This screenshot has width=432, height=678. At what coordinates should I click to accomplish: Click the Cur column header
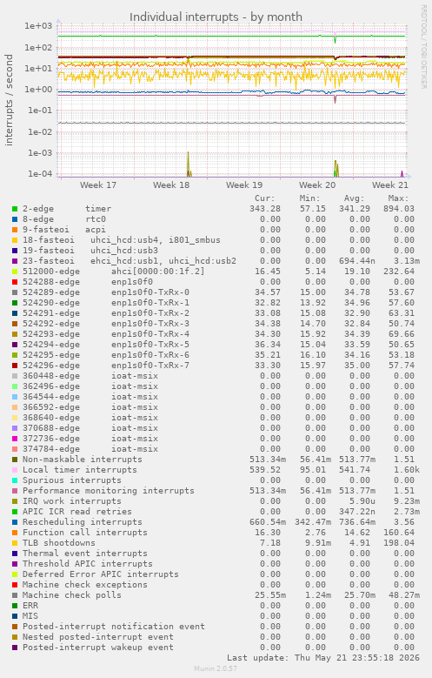click(265, 198)
